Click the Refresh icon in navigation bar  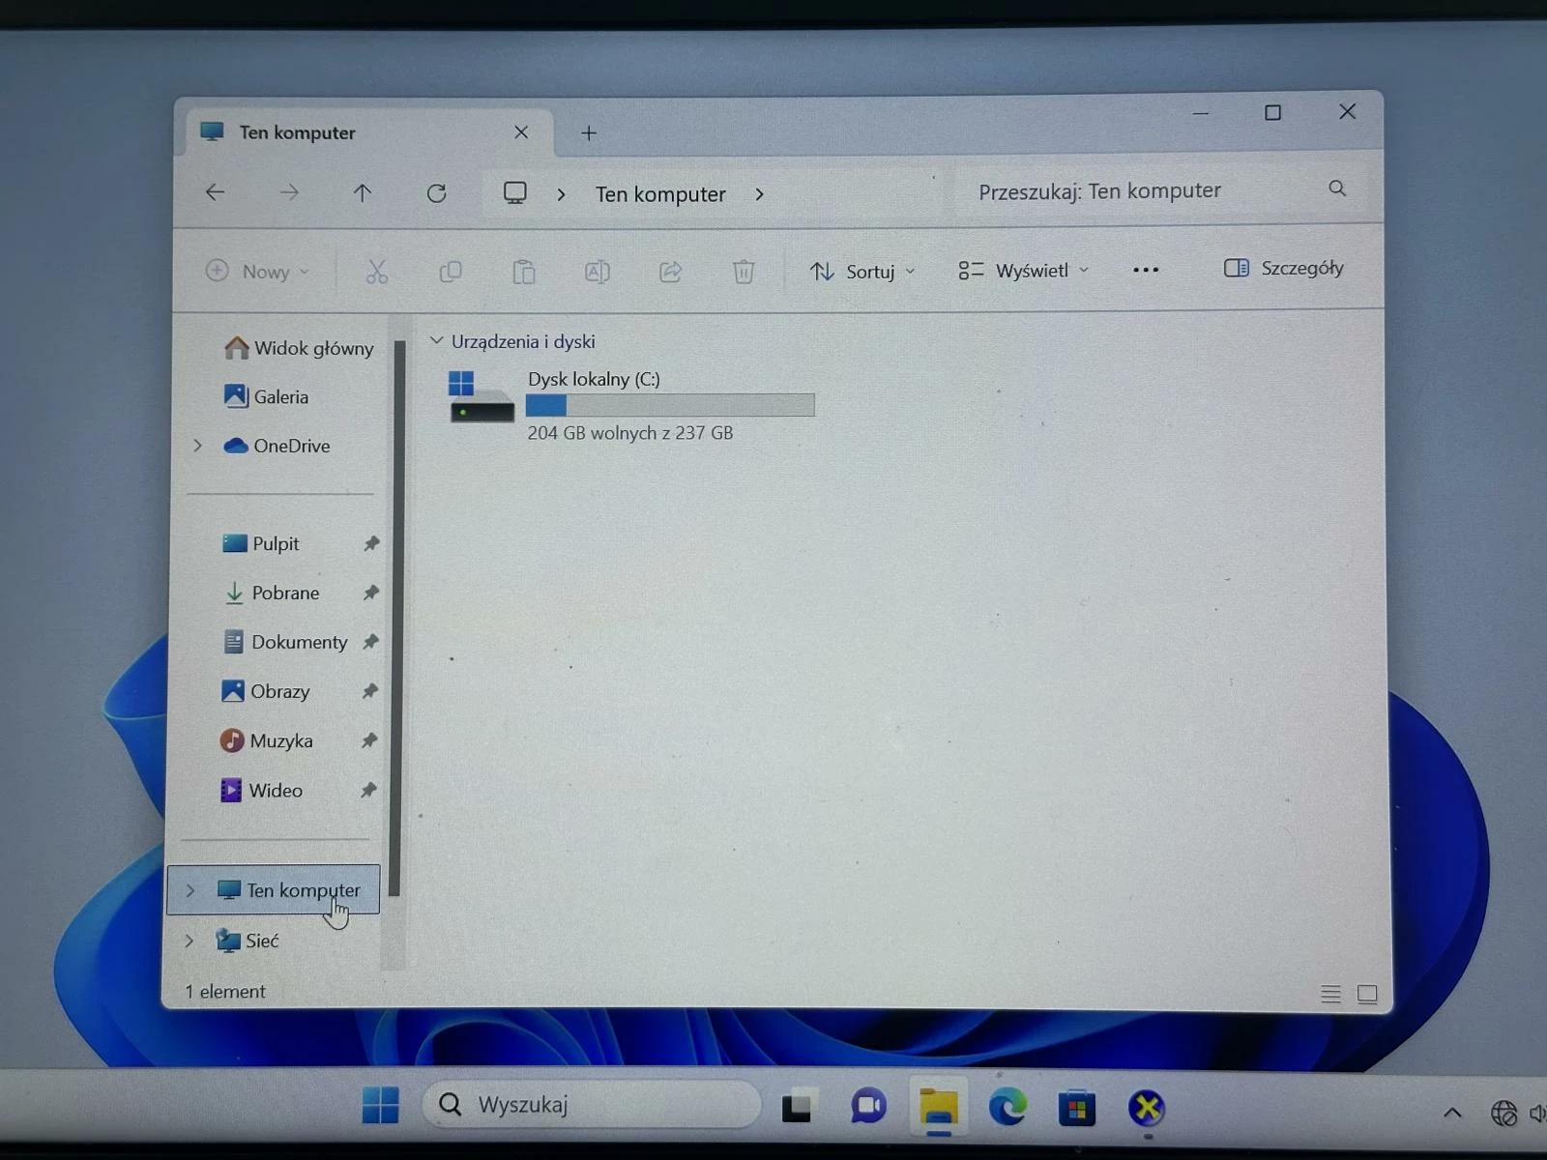(x=436, y=193)
